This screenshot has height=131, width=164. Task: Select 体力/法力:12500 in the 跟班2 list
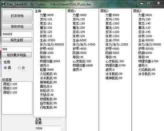117,44
